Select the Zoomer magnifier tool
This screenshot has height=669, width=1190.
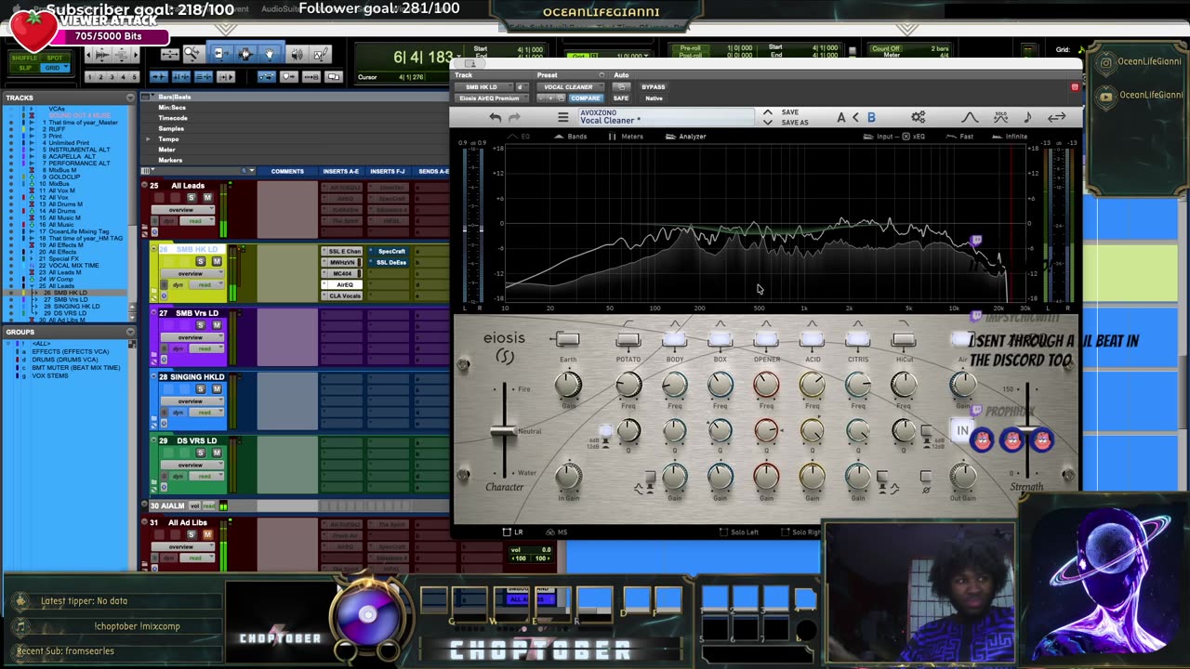coord(192,54)
